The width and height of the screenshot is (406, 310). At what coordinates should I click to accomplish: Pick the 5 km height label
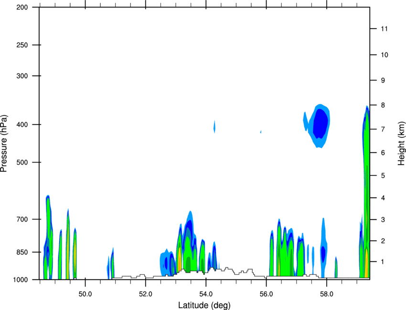pyautogui.click(x=383, y=176)
